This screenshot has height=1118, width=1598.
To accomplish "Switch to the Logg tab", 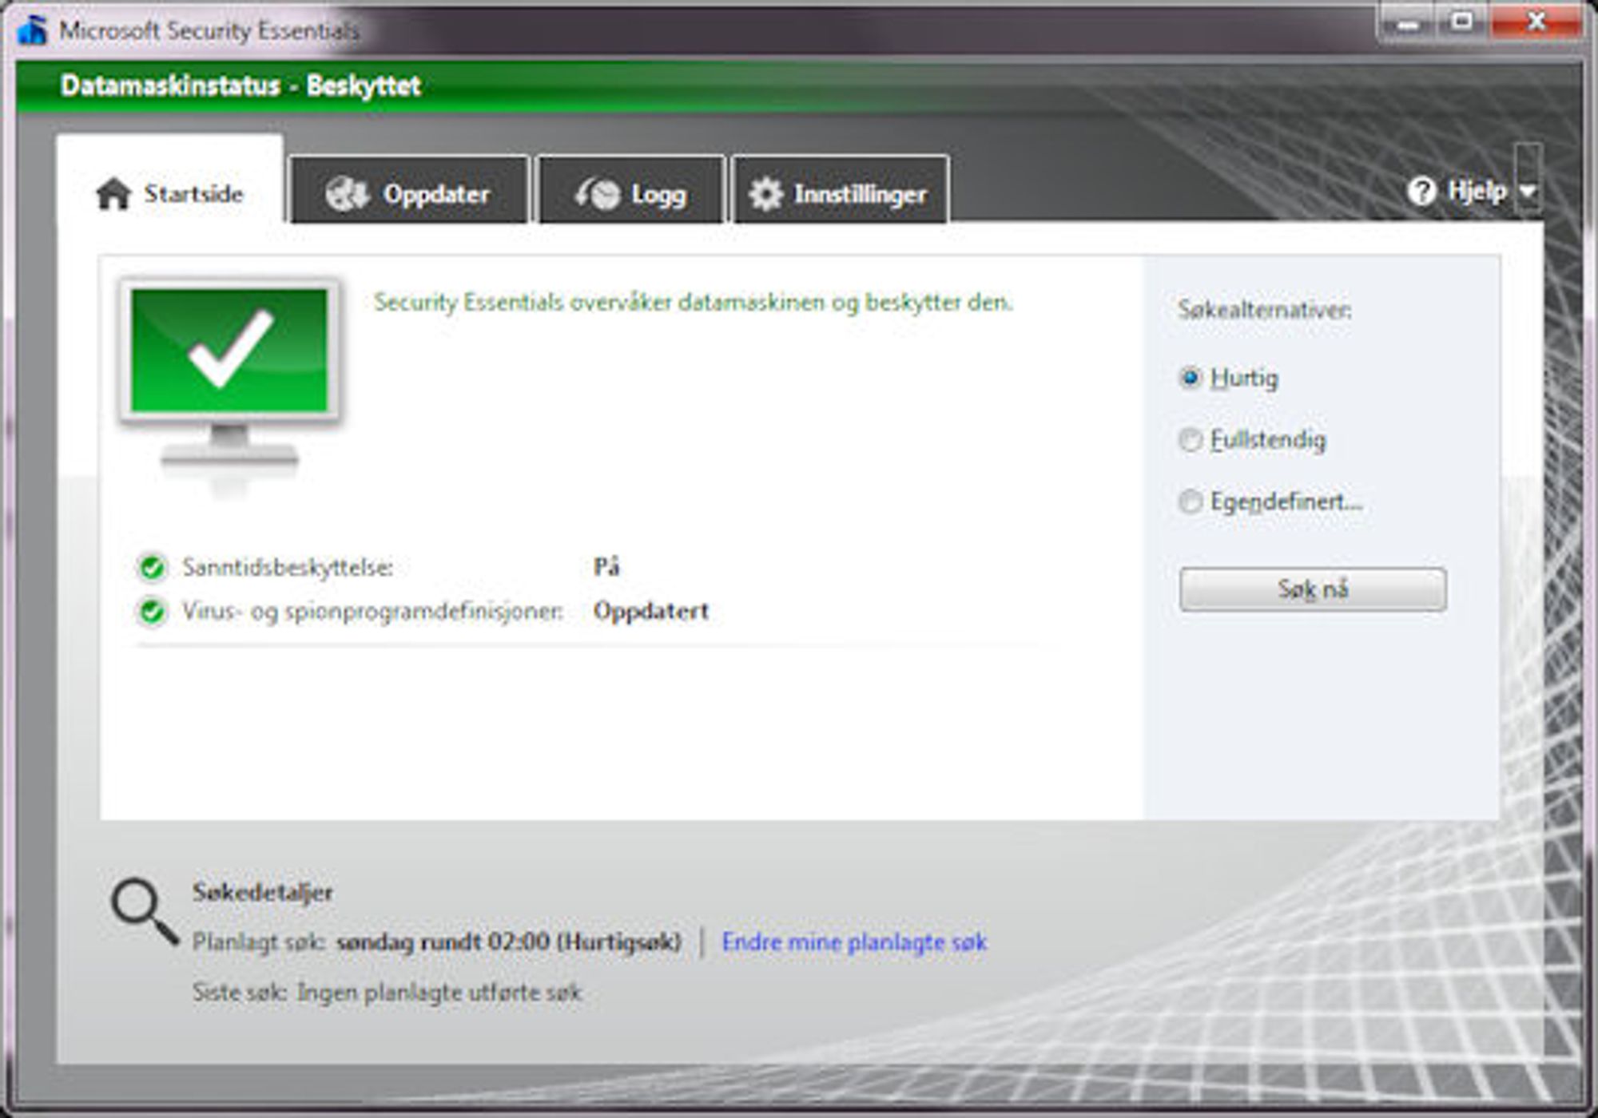I will (631, 190).
